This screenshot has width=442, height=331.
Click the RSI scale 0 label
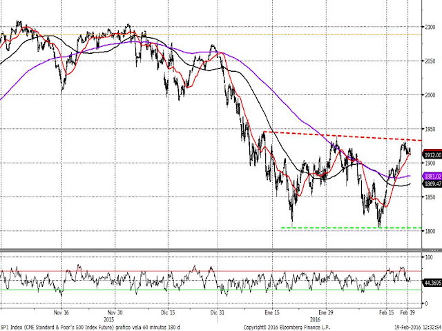(x=426, y=303)
